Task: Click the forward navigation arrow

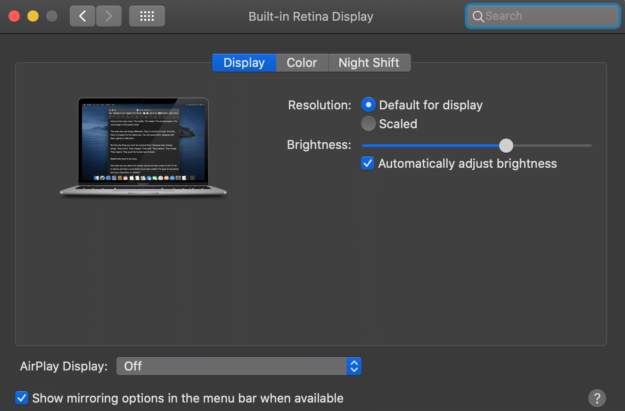Action: (109, 16)
